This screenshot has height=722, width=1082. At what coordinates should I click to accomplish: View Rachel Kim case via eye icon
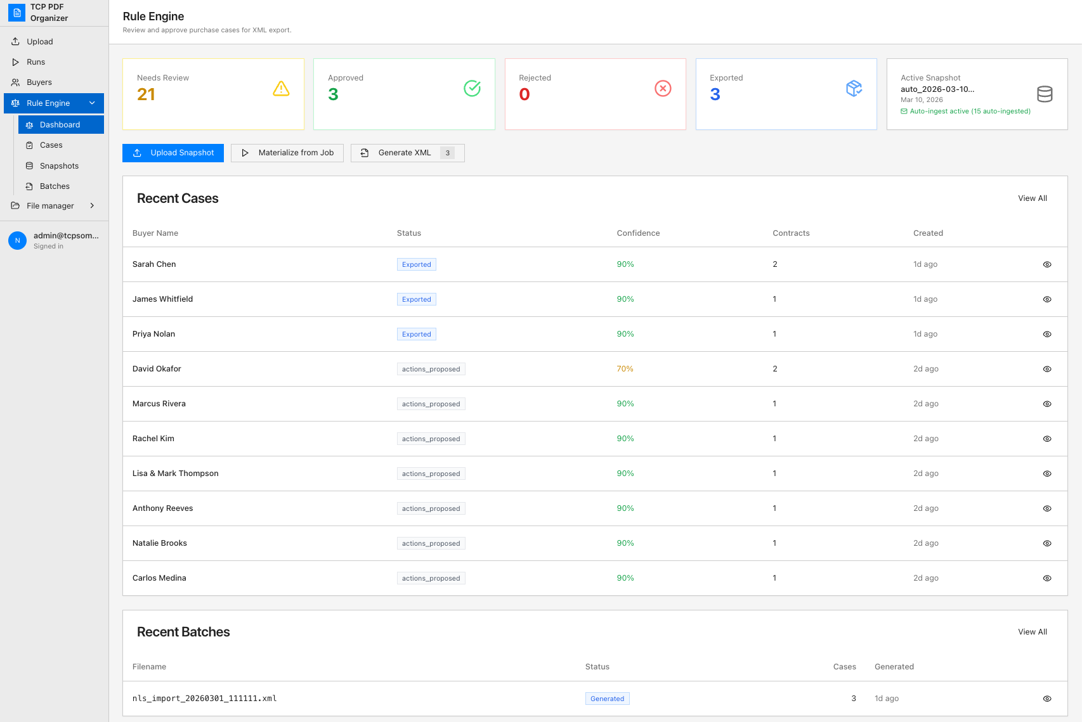coord(1047,439)
